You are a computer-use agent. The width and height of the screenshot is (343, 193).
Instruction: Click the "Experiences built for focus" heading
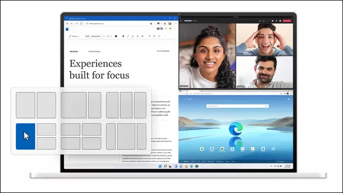(x=99, y=69)
